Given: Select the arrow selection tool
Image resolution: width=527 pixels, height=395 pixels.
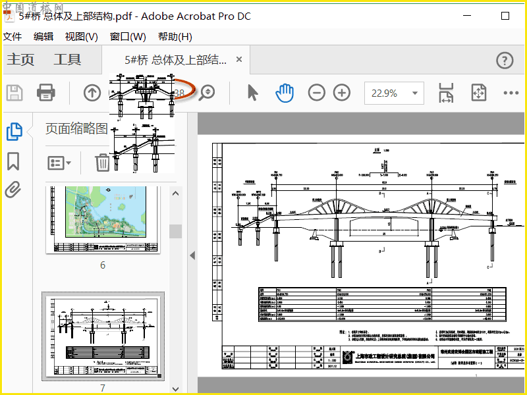Looking at the screenshot, I should tap(252, 93).
